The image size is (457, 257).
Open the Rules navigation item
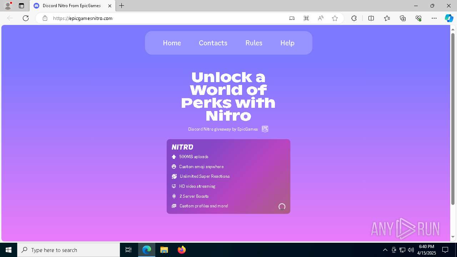point(254,43)
